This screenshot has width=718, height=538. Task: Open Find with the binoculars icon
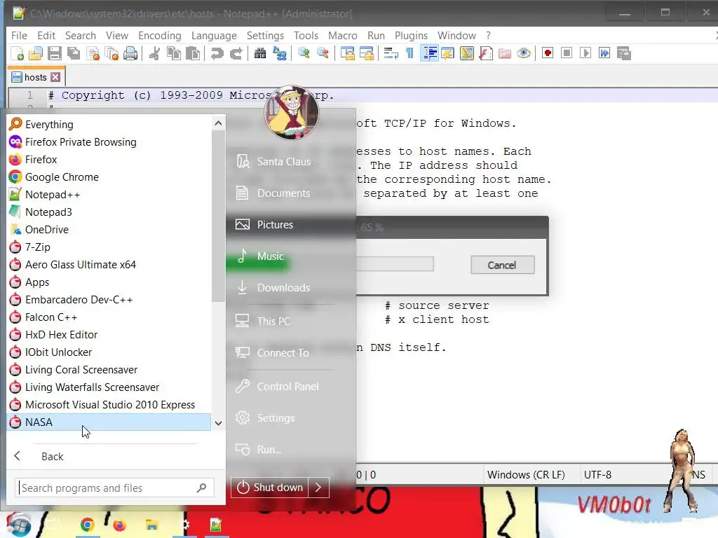(260, 53)
